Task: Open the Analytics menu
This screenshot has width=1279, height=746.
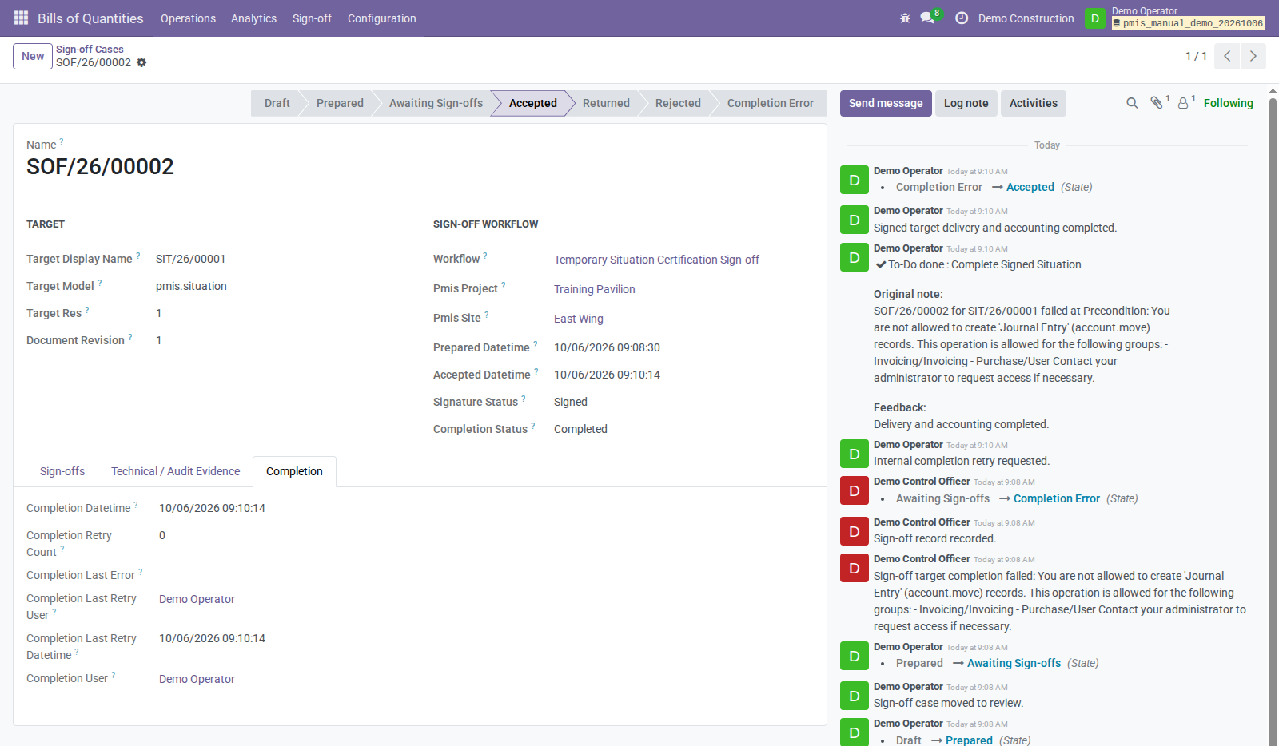Action: [253, 18]
